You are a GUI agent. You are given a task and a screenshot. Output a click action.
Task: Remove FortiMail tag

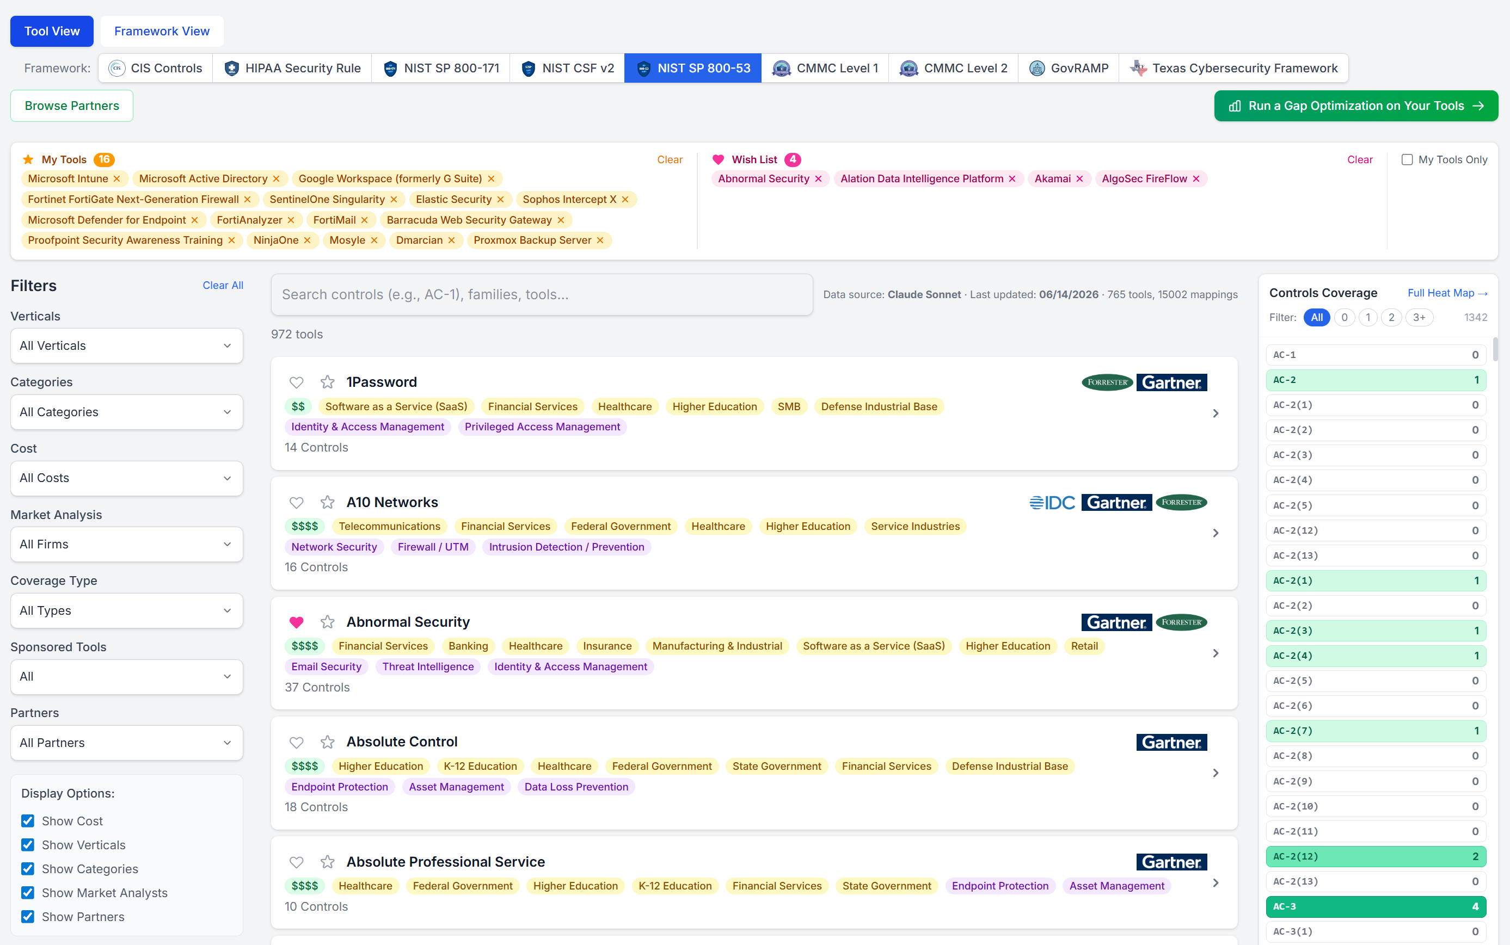(x=365, y=220)
